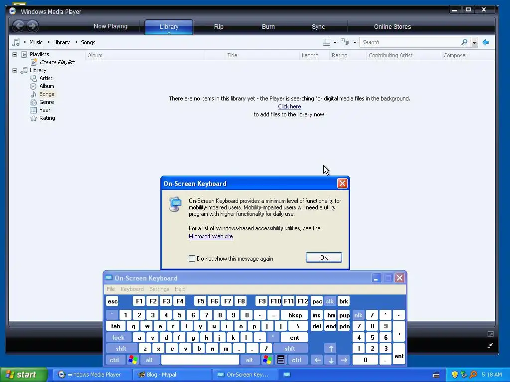Click the security shield tray icon
The width and height of the screenshot is (510, 382).
(x=455, y=375)
